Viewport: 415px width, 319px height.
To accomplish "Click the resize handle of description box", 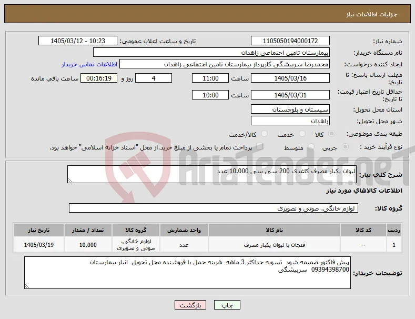I will [70, 181].
